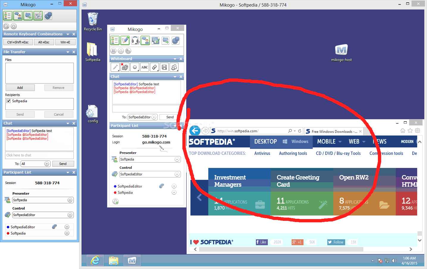427x269 pixels.
Task: Collapse local Chat panel arrow
Action: pyautogui.click(x=68, y=123)
